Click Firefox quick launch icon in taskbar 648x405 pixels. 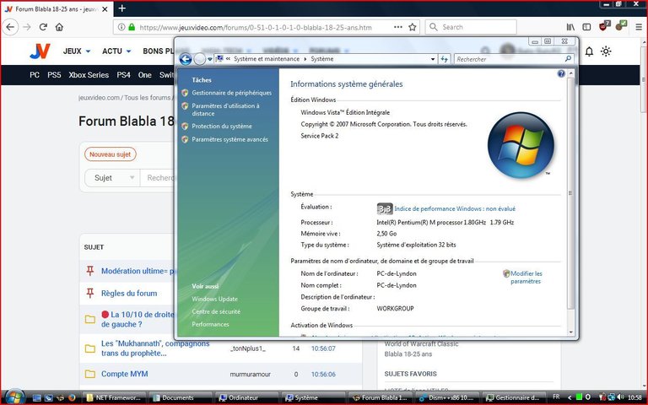pyautogui.click(x=72, y=397)
